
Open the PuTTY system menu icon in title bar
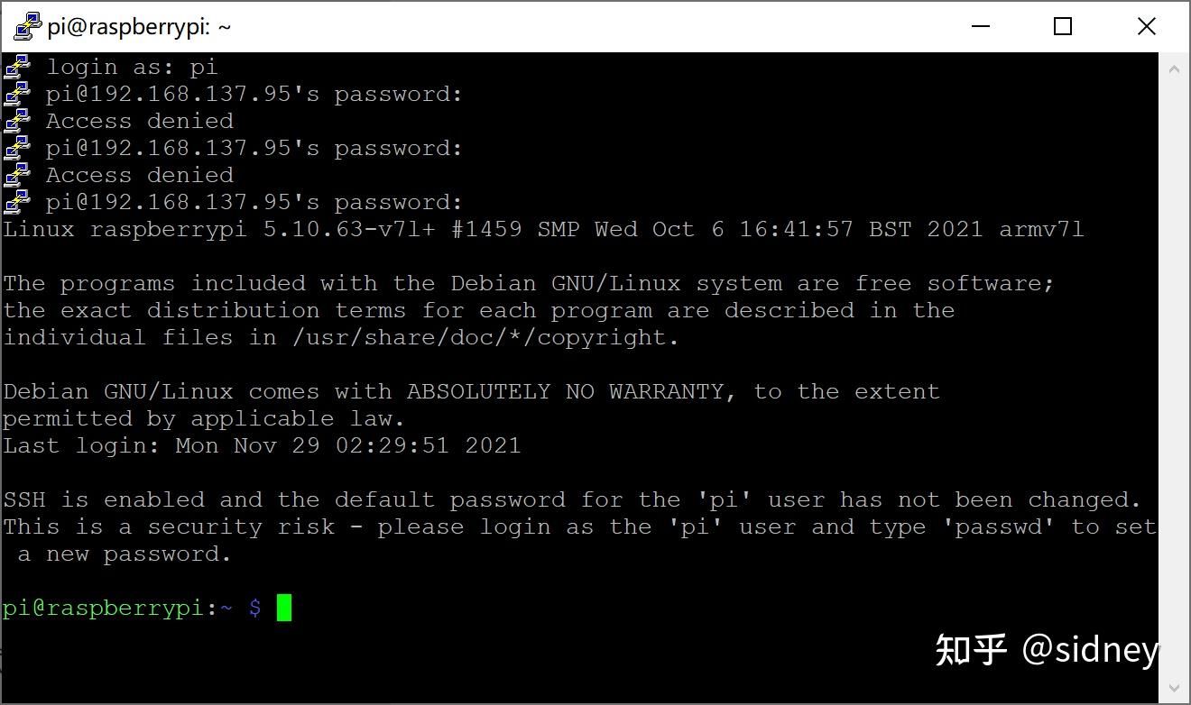coord(28,26)
